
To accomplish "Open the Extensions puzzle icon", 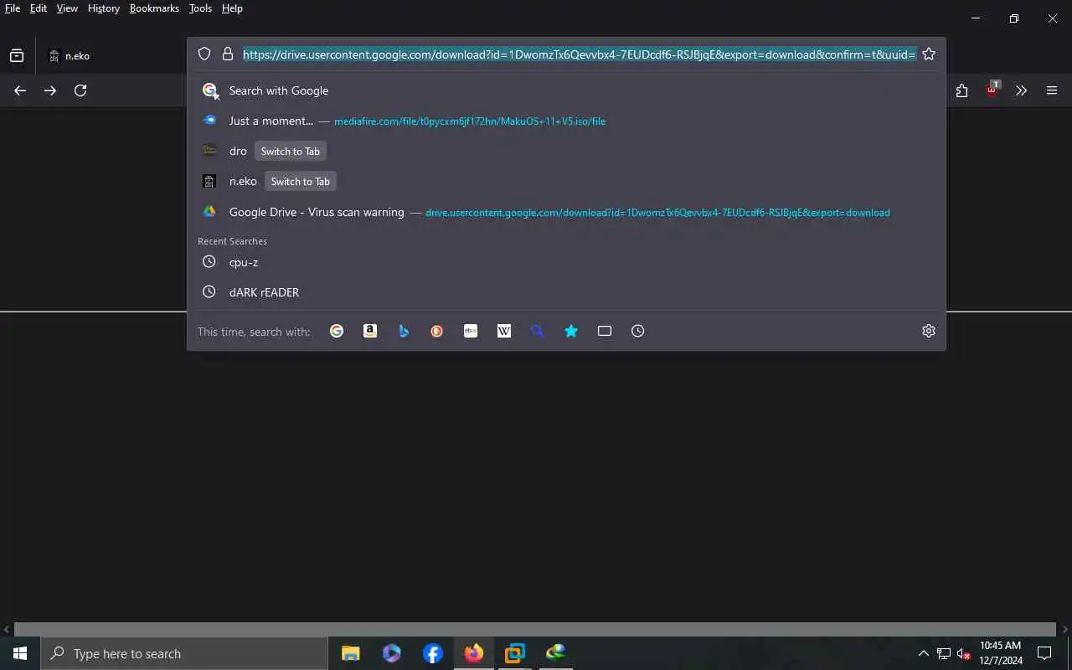I will click(x=961, y=90).
